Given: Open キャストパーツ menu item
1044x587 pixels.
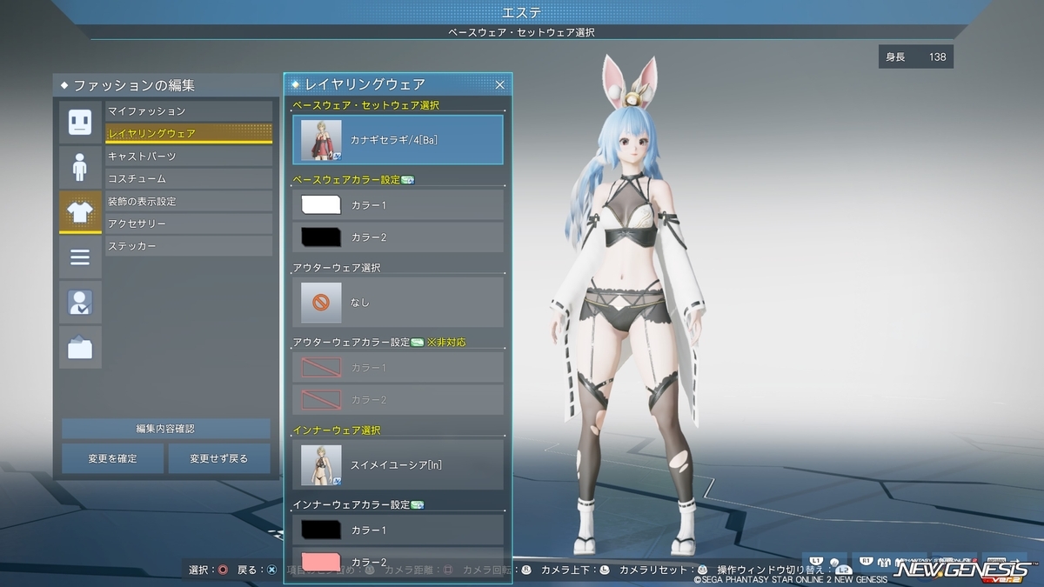Looking at the screenshot, I should coord(189,157).
